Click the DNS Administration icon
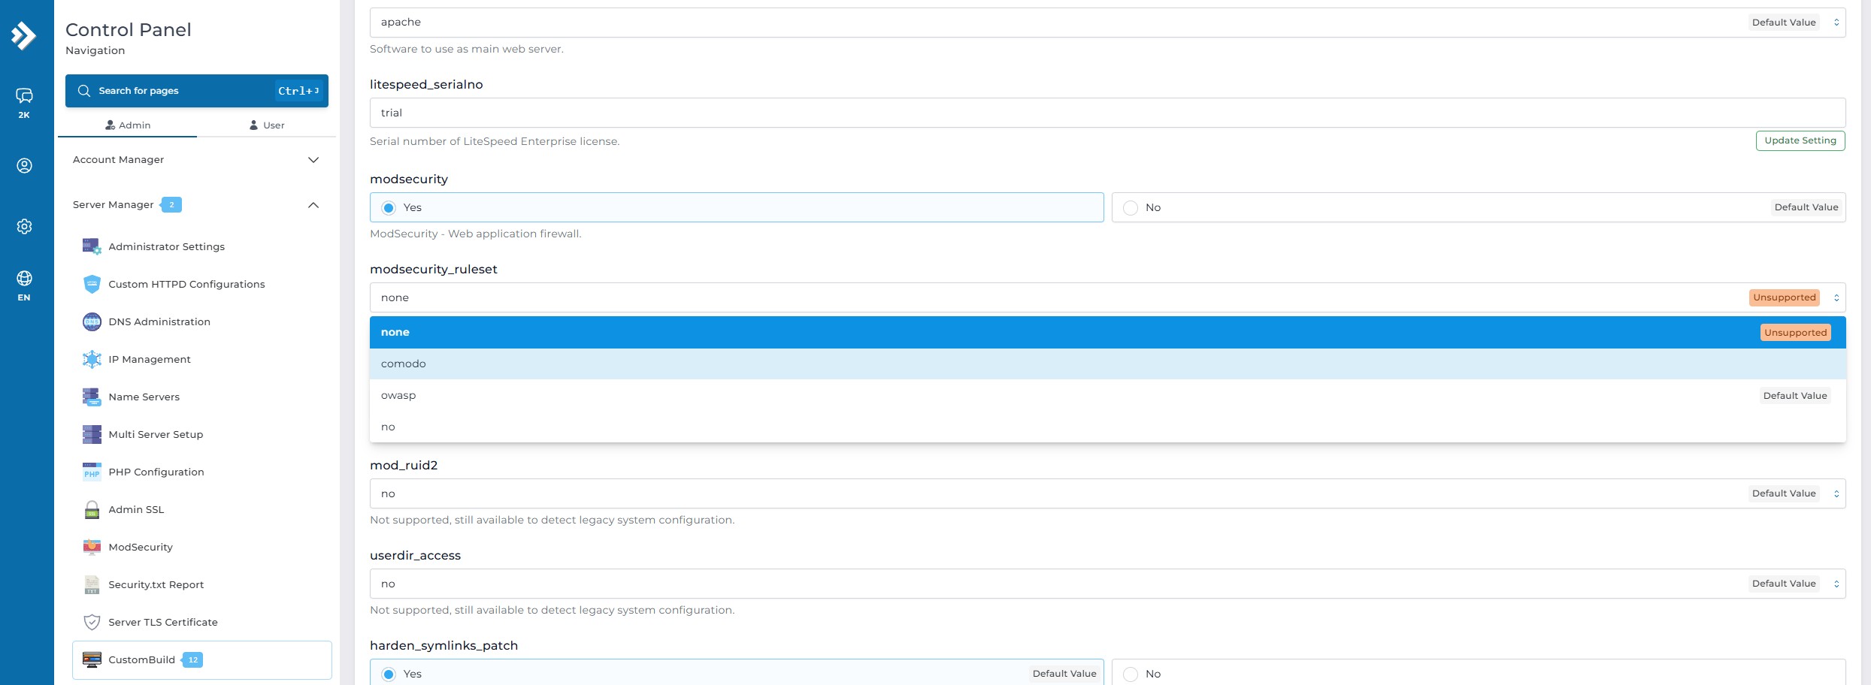The height and width of the screenshot is (685, 1871). pyautogui.click(x=92, y=321)
